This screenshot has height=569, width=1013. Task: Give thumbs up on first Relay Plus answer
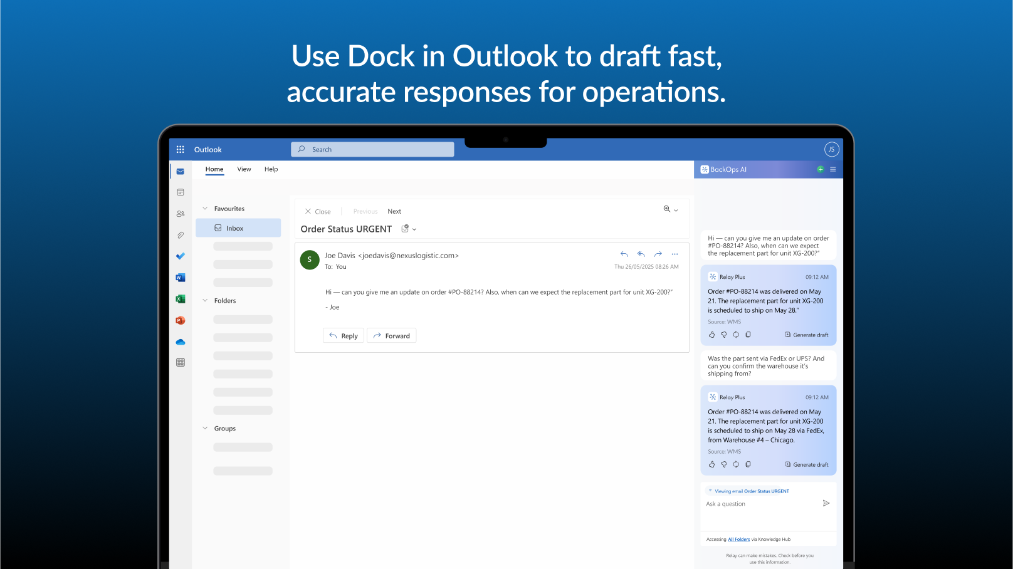click(x=711, y=334)
